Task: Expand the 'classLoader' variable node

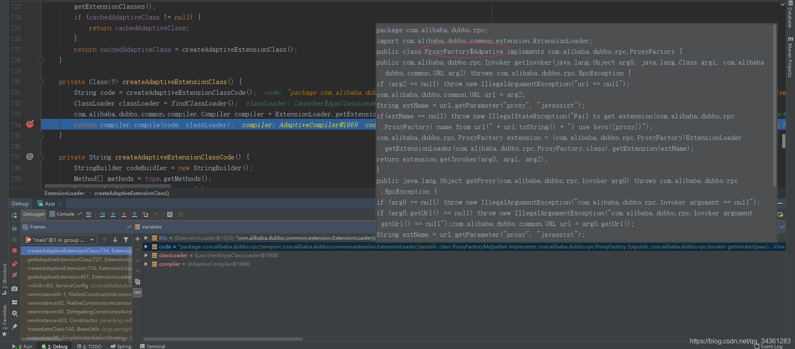Action: [x=146, y=255]
